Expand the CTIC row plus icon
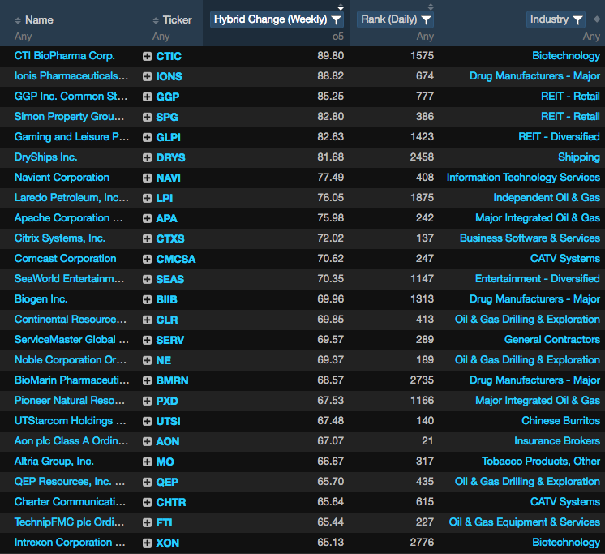Viewport: 605px width, 554px height. pos(147,56)
